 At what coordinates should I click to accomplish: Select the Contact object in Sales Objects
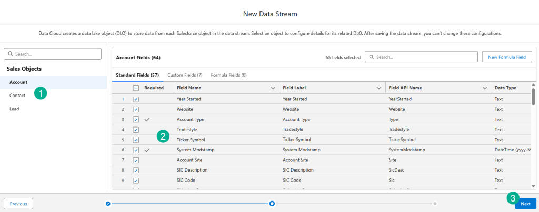pos(18,96)
